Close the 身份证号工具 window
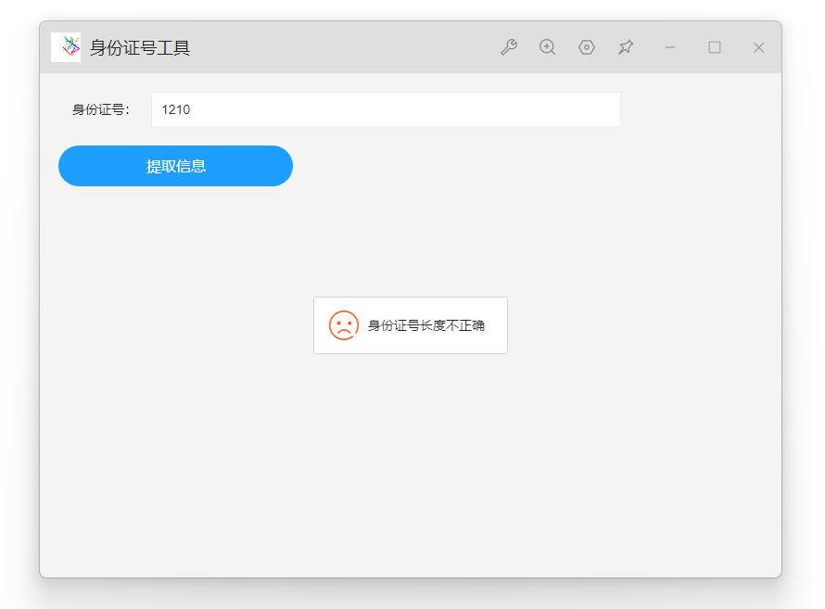The width and height of the screenshot is (825, 609). [x=758, y=48]
